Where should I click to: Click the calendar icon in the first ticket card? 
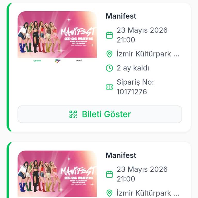click(x=110, y=35)
